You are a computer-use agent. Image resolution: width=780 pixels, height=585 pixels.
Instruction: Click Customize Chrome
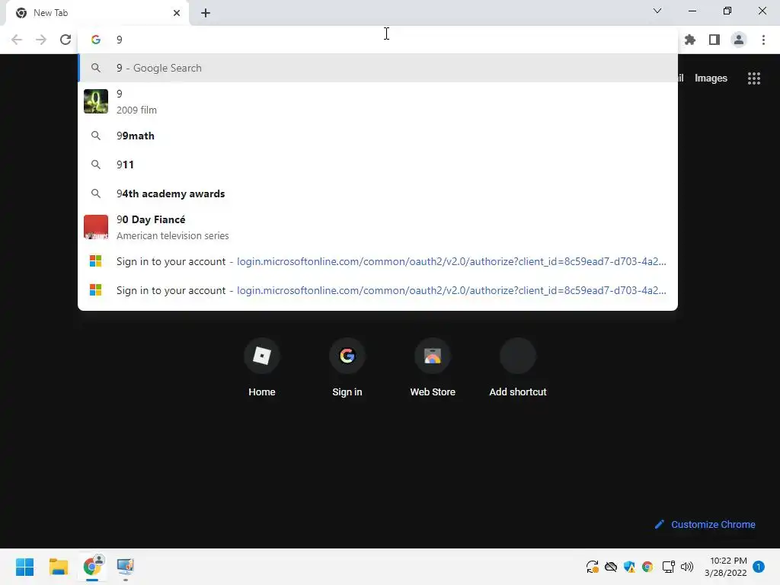click(x=705, y=524)
